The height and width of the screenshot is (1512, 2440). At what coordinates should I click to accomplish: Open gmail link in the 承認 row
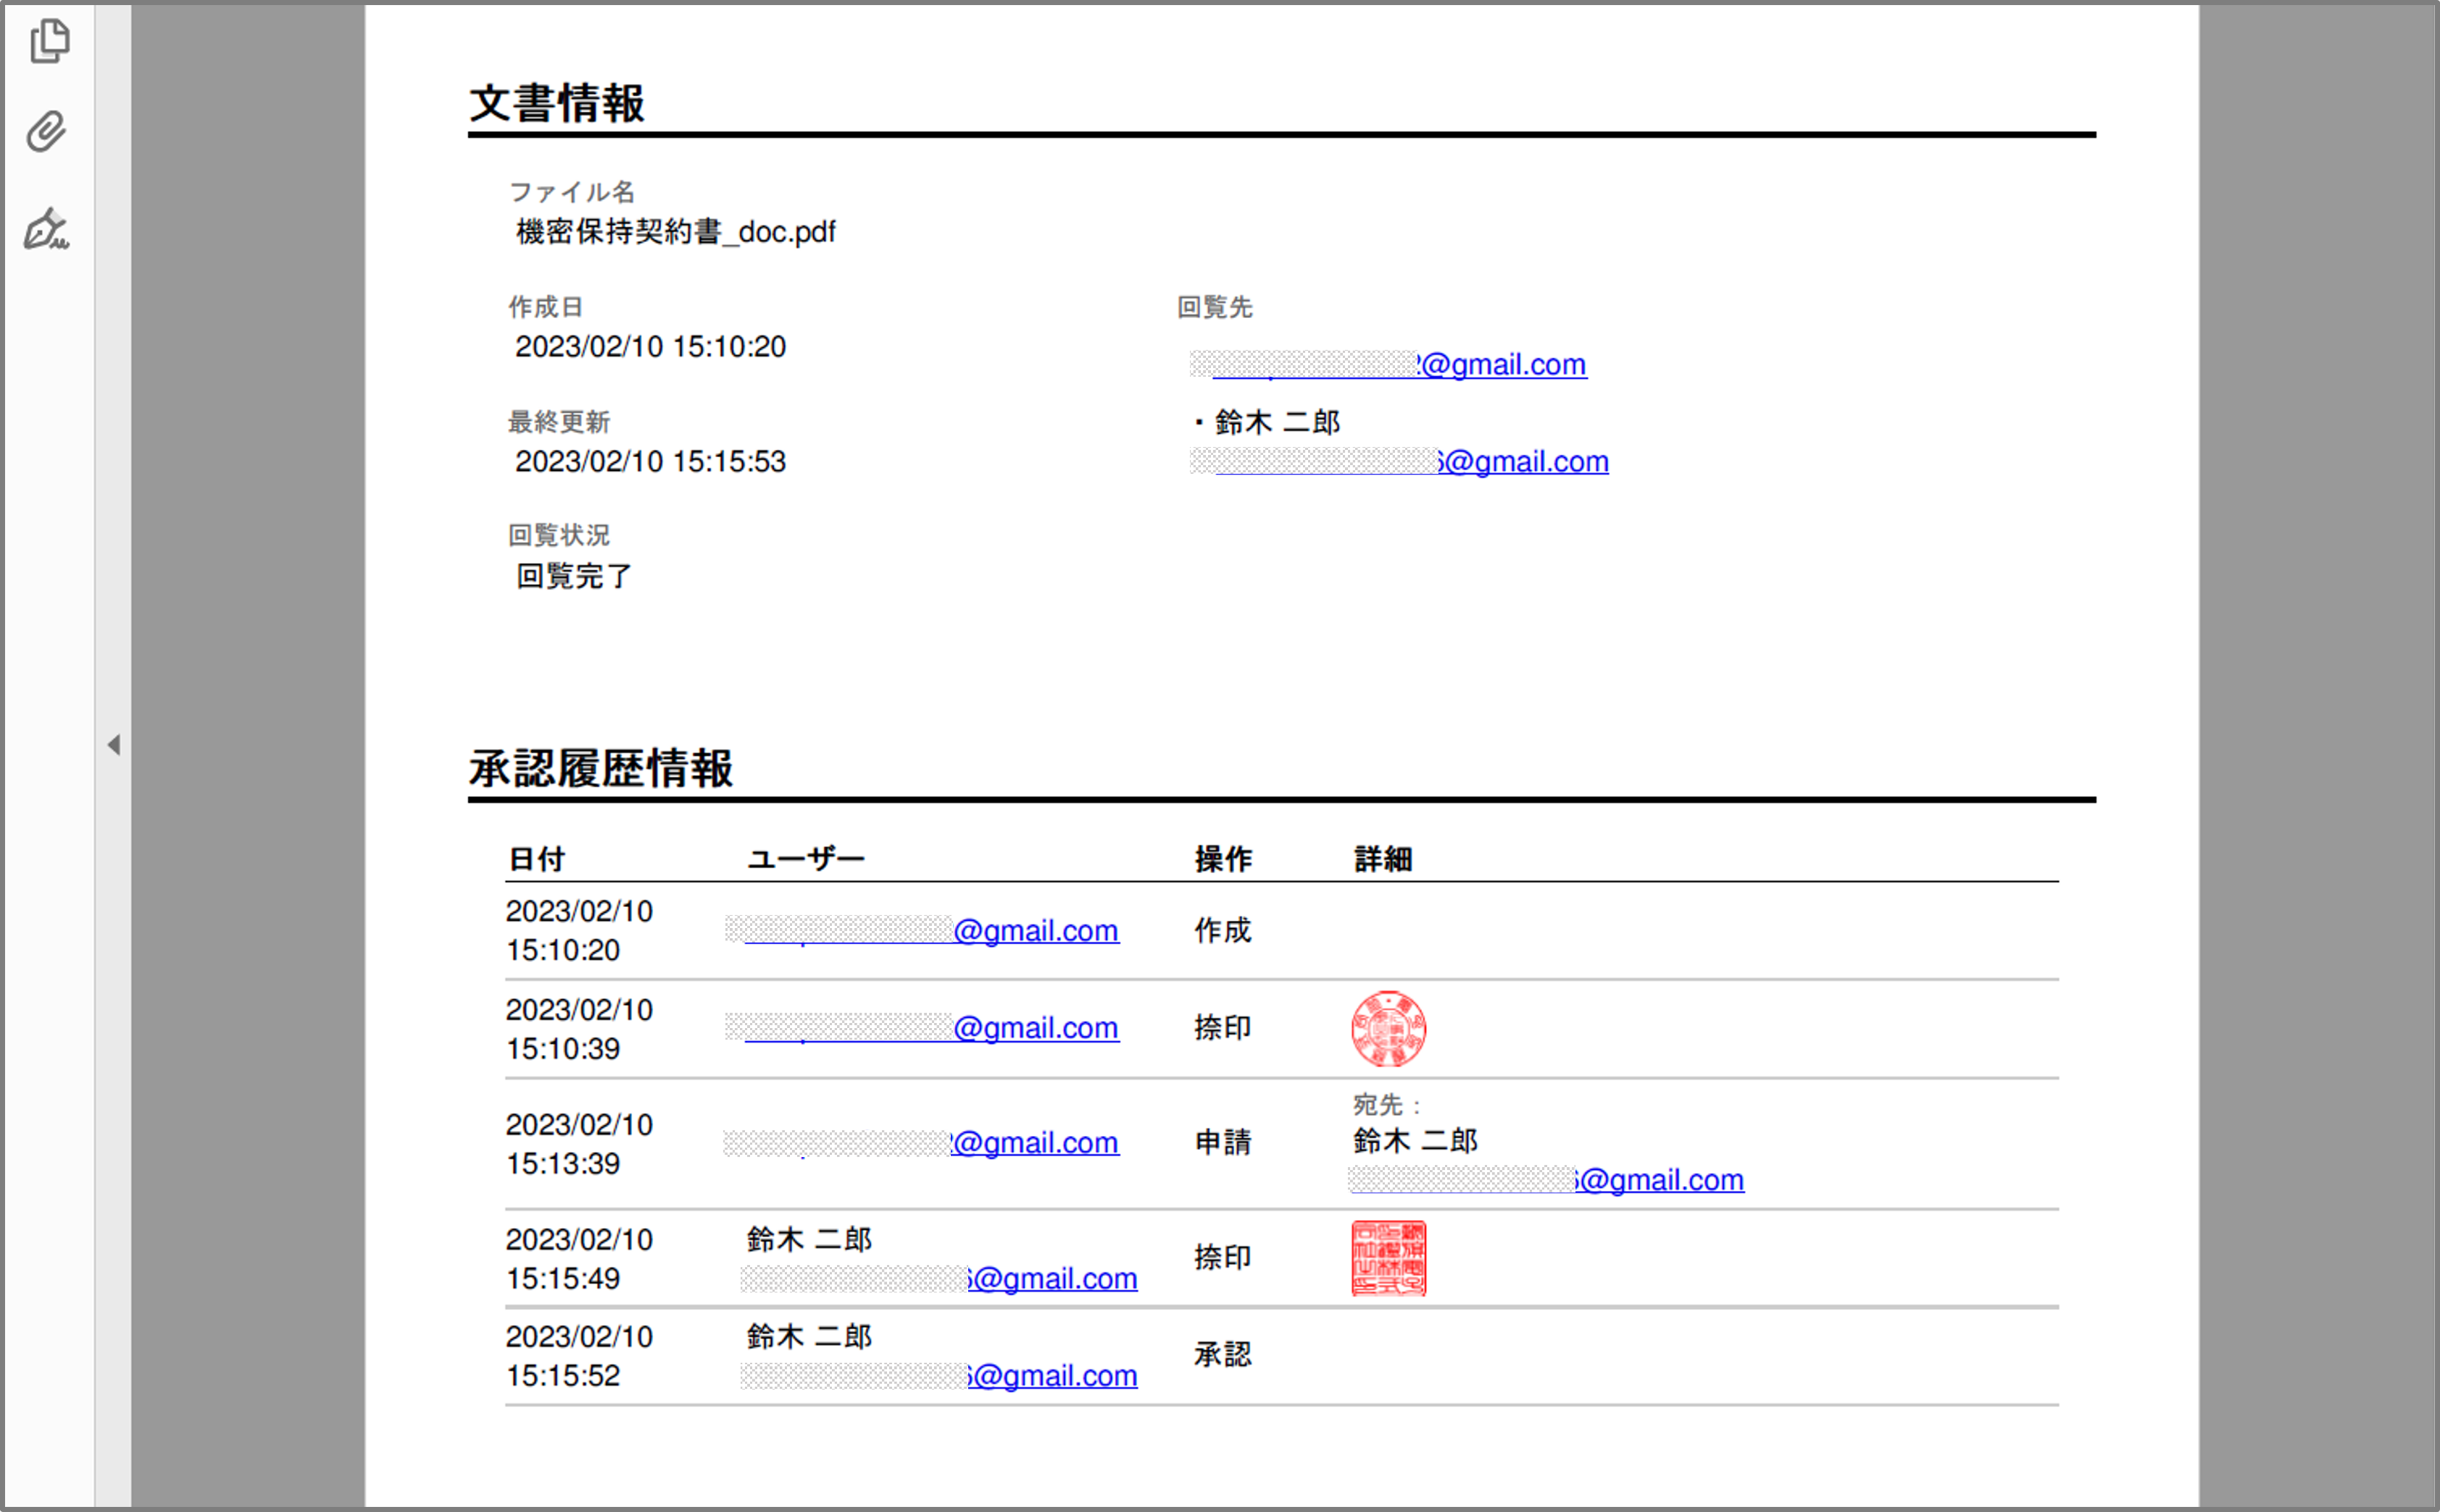coord(1053,1376)
